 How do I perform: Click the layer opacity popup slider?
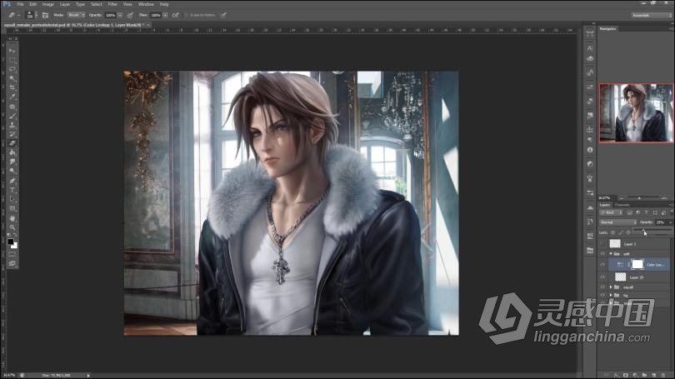pyautogui.click(x=644, y=232)
